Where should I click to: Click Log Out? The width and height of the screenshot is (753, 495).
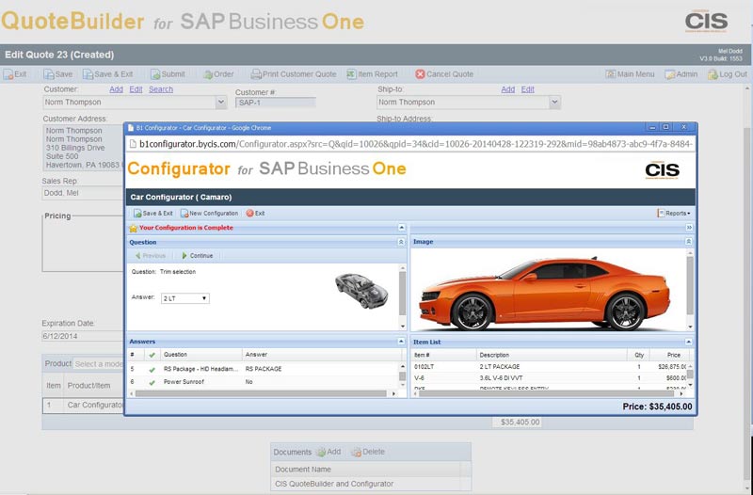(728, 74)
